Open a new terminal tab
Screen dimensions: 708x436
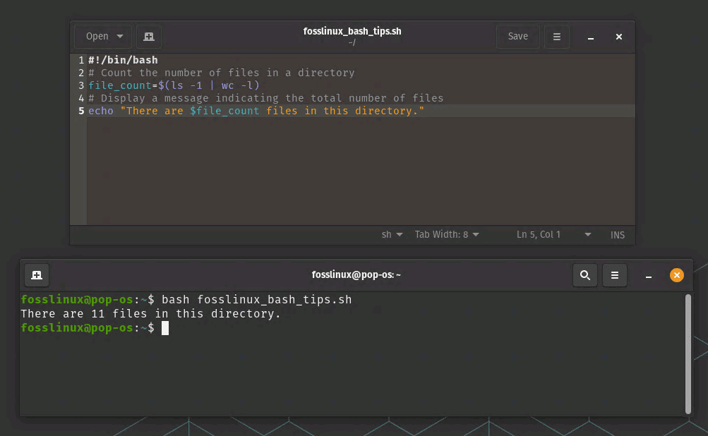(x=37, y=275)
